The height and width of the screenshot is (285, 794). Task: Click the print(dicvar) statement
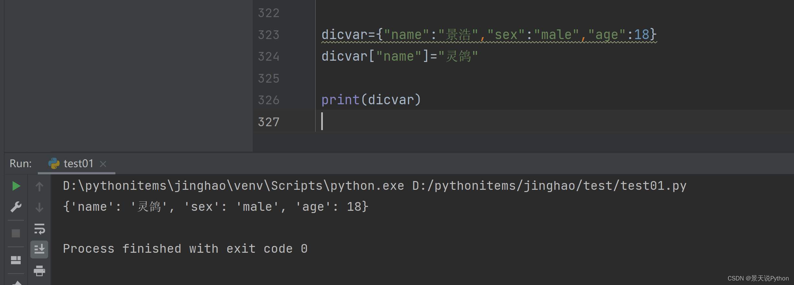(x=371, y=100)
